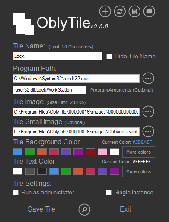Enable Single Instance checkbox

108,192
